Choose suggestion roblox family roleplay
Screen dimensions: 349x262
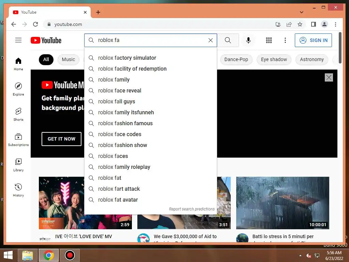click(150, 167)
